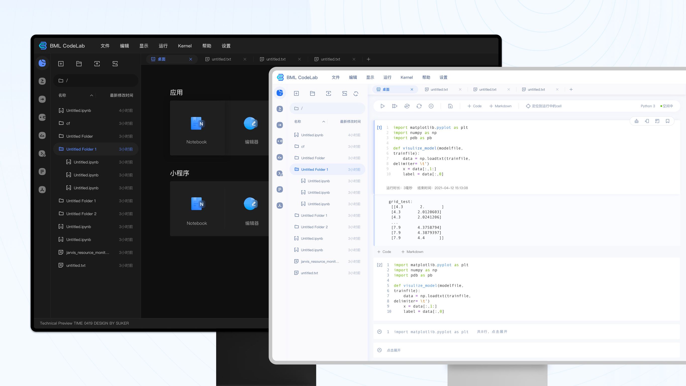Screen dimensions: 686x386
Task: Open the Kernel menu
Action: tap(406, 77)
